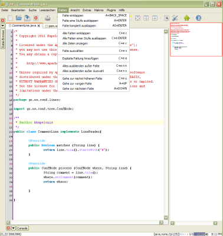223x236 pixels.
Task: Open the Datei-Browser side tab
Action: 3,39
